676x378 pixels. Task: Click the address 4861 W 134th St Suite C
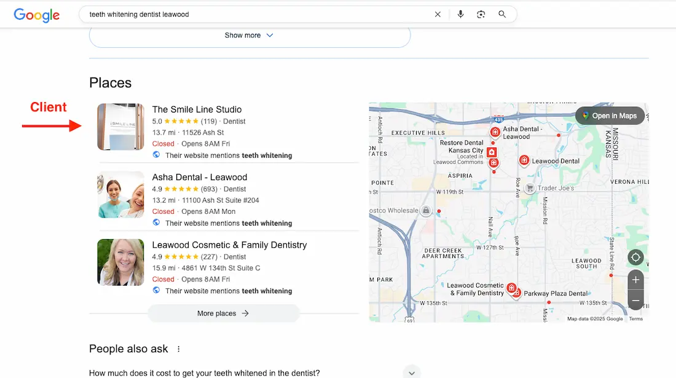point(221,267)
